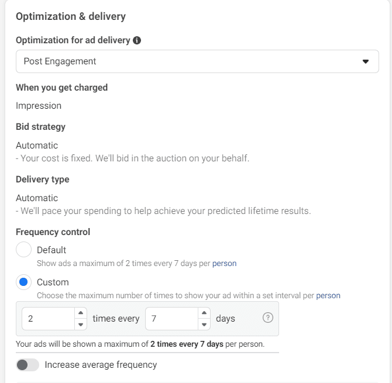The image size is (392, 383).
Task: Click the info icon beside Optimization for ad delivery
Action: coord(137,40)
